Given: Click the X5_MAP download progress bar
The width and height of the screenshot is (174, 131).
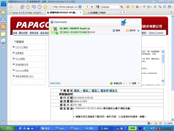Looking at the screenshot, I should coord(95,31).
